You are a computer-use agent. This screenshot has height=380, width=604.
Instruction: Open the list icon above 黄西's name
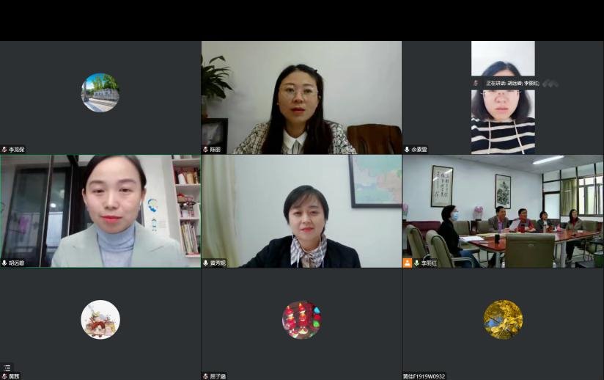pos(7,368)
